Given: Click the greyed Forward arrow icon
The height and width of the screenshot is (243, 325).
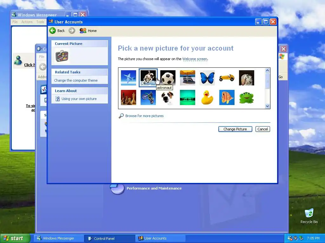Looking at the screenshot, I should [72, 31].
